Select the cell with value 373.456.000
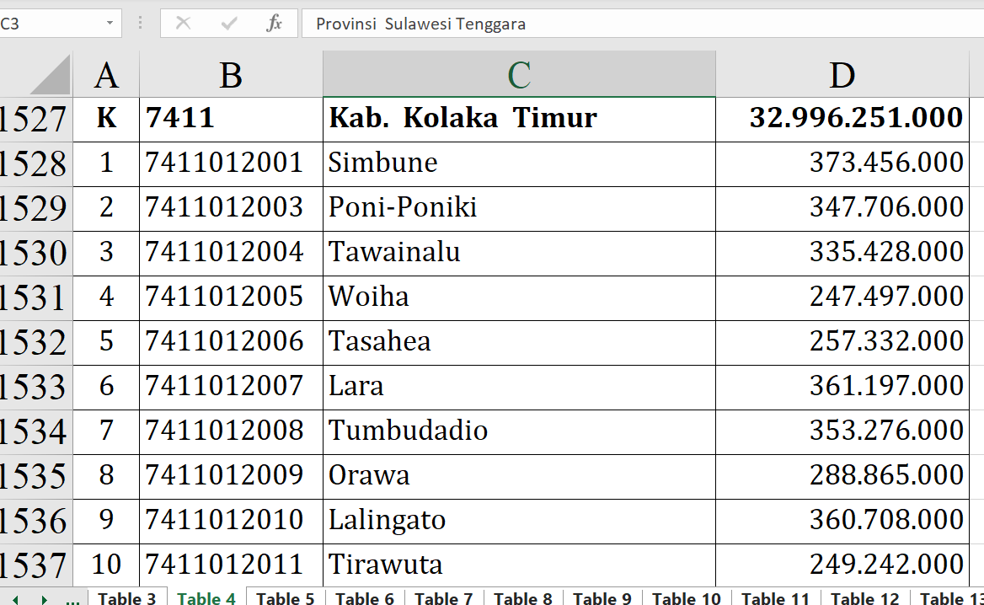Screen dimensions: 984x605 point(842,163)
